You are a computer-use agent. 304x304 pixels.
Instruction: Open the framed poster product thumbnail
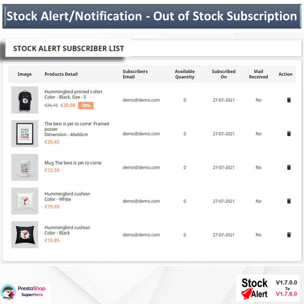click(25, 133)
